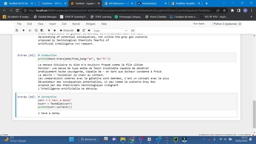Open the Edit menu
Screen dimensions: 256x144
[30, 24]
